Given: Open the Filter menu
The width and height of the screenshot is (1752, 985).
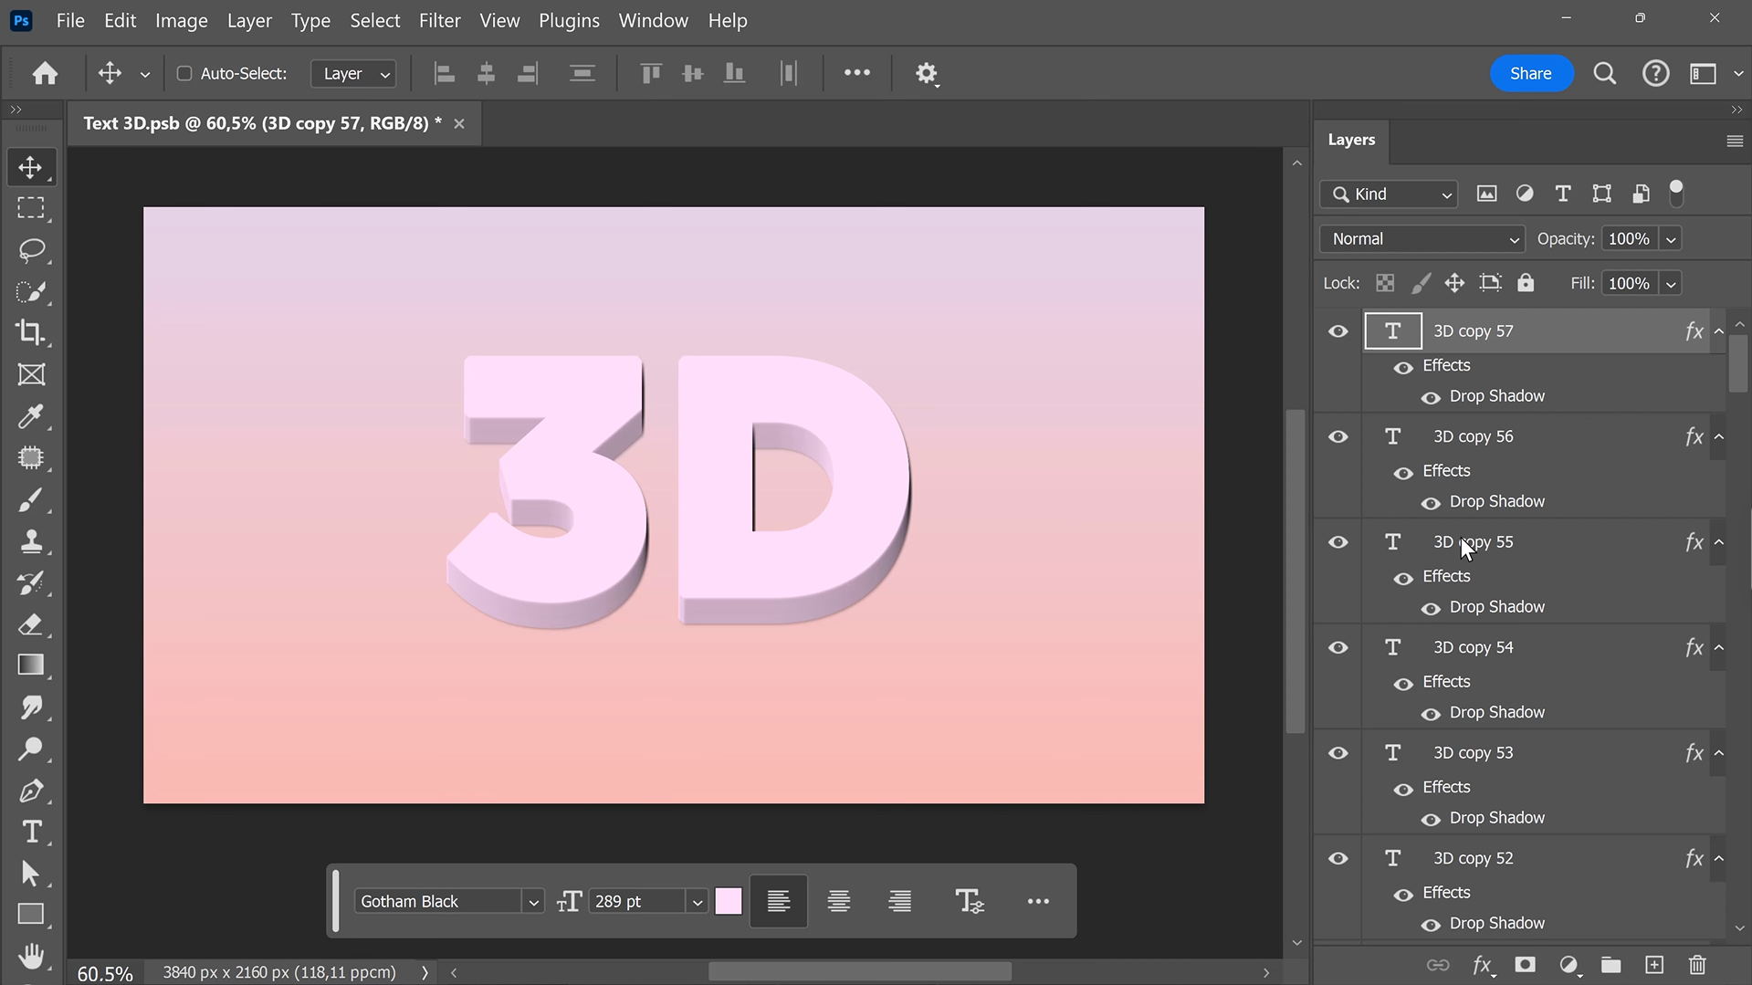Looking at the screenshot, I should click(439, 20).
